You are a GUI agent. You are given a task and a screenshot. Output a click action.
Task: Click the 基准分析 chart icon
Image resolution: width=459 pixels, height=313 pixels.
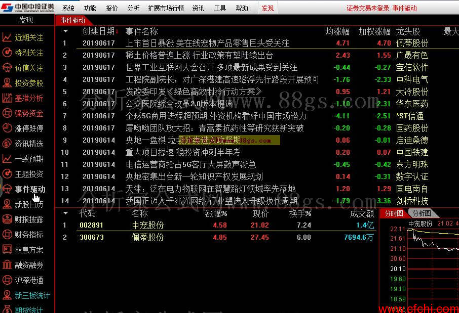tap(7, 98)
